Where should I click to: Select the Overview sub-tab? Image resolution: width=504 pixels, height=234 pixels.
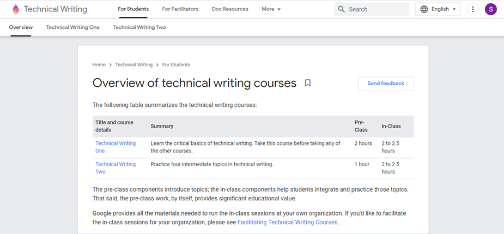point(21,27)
